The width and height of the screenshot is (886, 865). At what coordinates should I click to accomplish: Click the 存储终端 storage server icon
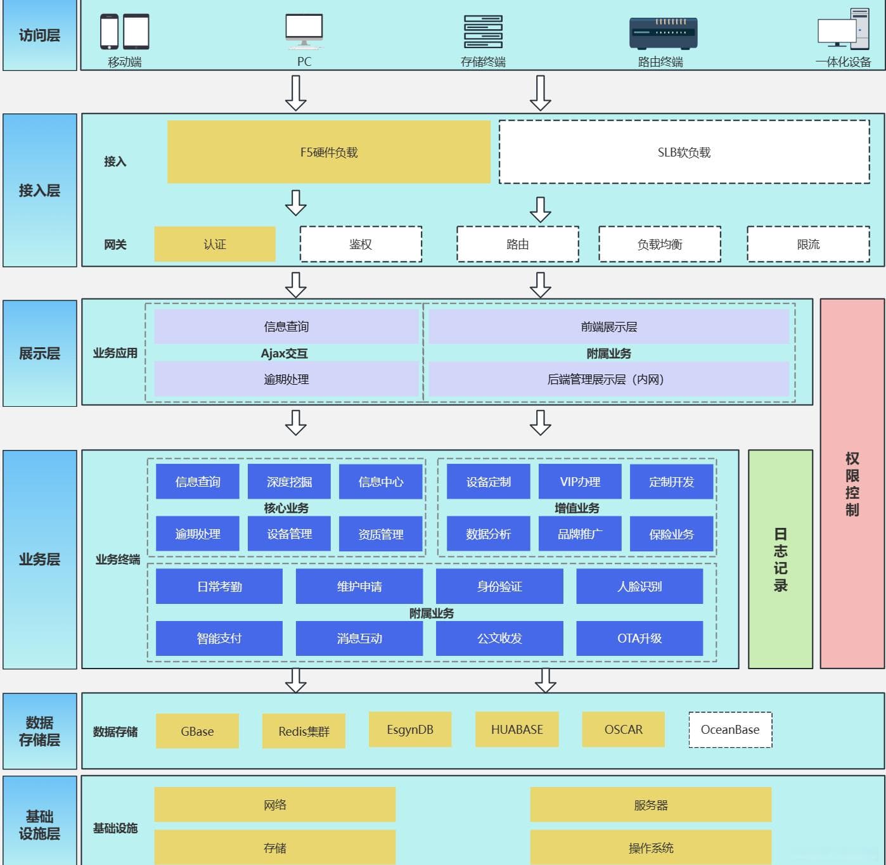pyautogui.click(x=483, y=32)
